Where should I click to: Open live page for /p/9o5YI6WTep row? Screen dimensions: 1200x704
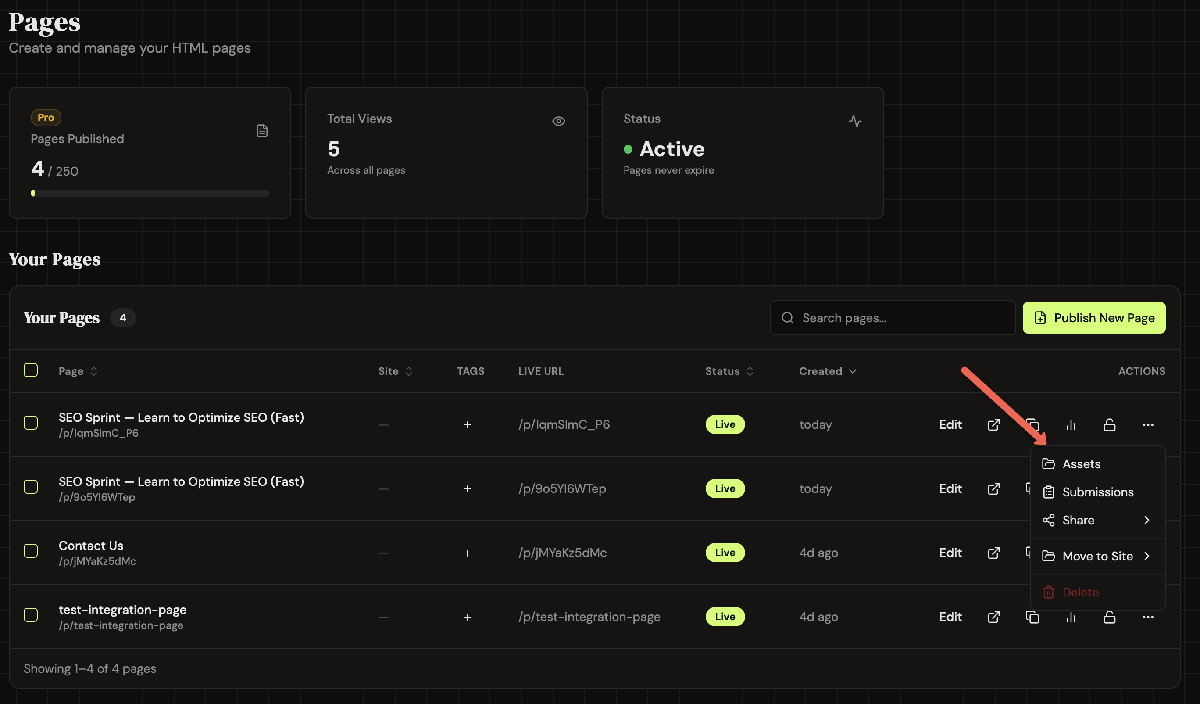click(x=993, y=488)
